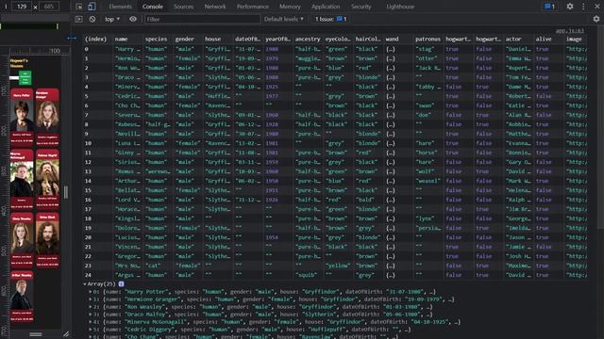604x339 pixels.
Task: Open the Default levels dropdown
Action: tap(284, 19)
